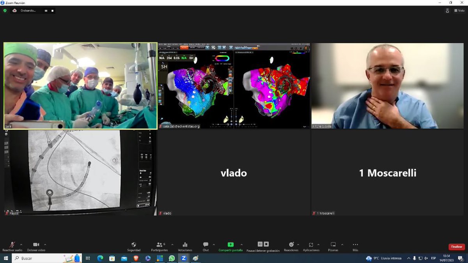Image resolution: width=468 pixels, height=263 pixels.
Task: Expand the Chat options chevron
Action: [x=214, y=244]
